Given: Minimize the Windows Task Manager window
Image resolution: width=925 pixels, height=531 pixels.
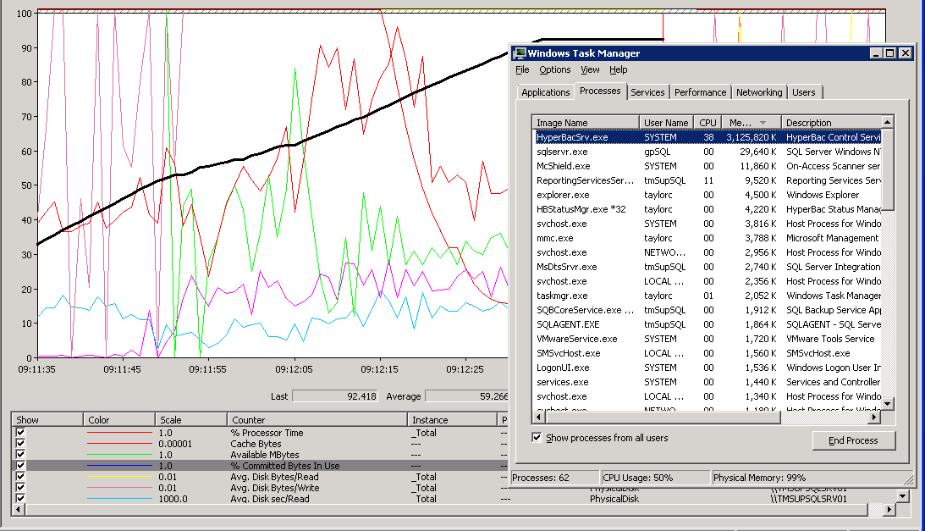Looking at the screenshot, I should tap(876, 53).
